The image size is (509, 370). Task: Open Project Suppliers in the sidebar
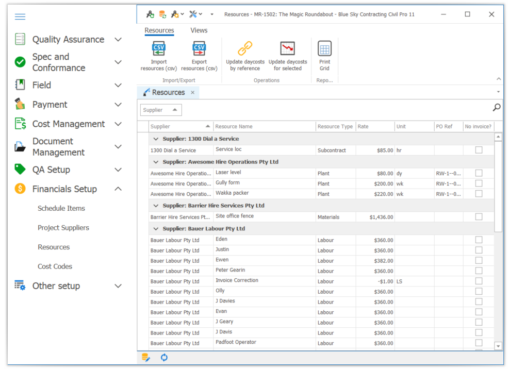pyautogui.click(x=63, y=228)
